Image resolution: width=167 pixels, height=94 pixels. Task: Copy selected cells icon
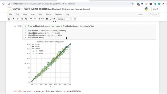22,19
